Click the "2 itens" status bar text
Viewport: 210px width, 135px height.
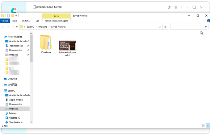point(5,126)
